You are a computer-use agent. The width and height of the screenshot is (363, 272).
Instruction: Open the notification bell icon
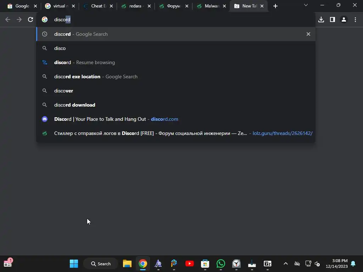point(353,263)
